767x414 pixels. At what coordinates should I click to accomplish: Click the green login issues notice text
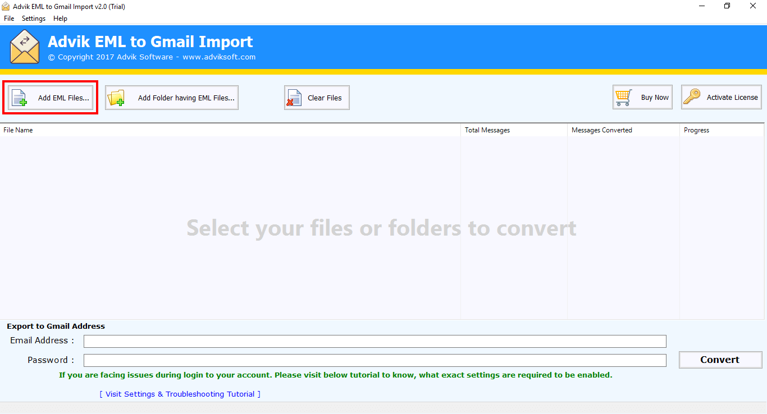[336, 375]
